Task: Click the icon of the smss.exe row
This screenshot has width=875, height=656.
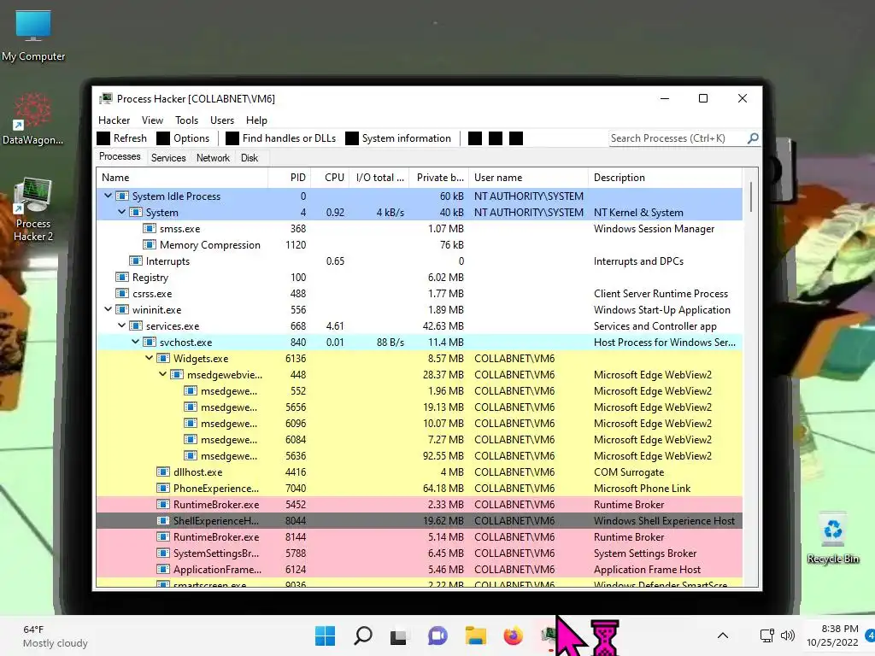Action: pyautogui.click(x=149, y=229)
